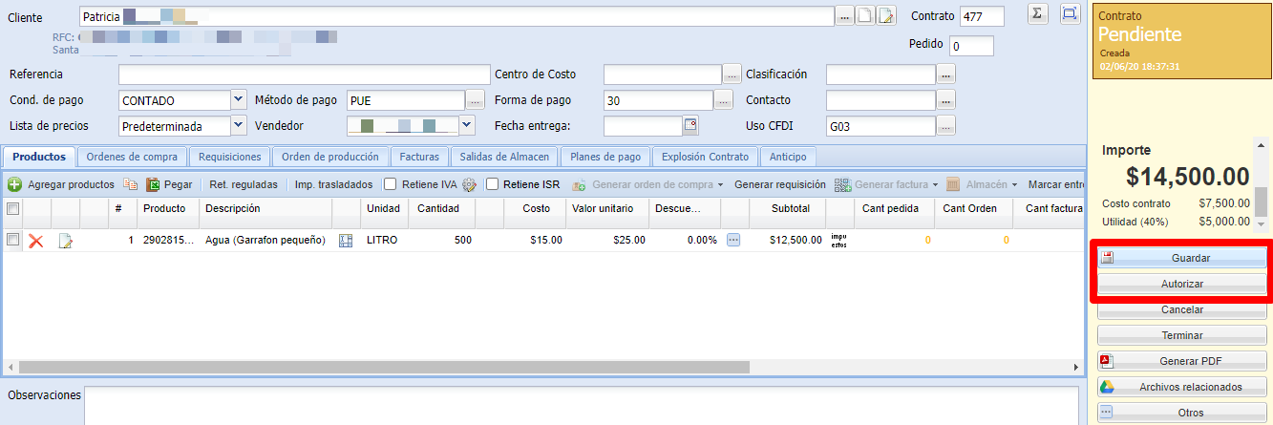Switch to the Explosión Contrato tab
The height and width of the screenshot is (425, 1273).
click(x=705, y=157)
